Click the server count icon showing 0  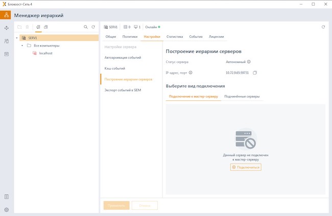tap(125, 27)
